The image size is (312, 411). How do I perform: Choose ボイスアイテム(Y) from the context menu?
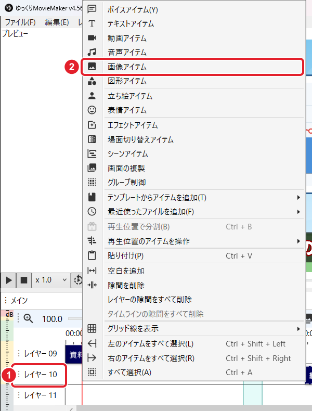click(x=193, y=10)
